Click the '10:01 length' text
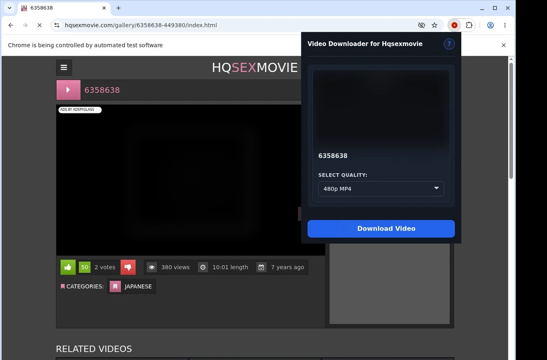547x360 pixels. (230, 267)
